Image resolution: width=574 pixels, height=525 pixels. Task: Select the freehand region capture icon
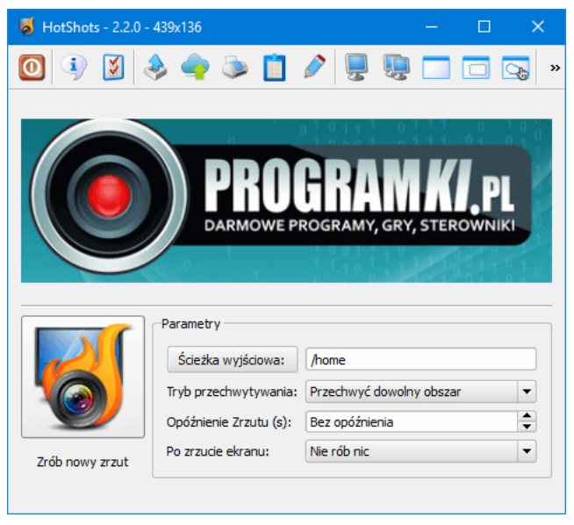tap(515, 68)
